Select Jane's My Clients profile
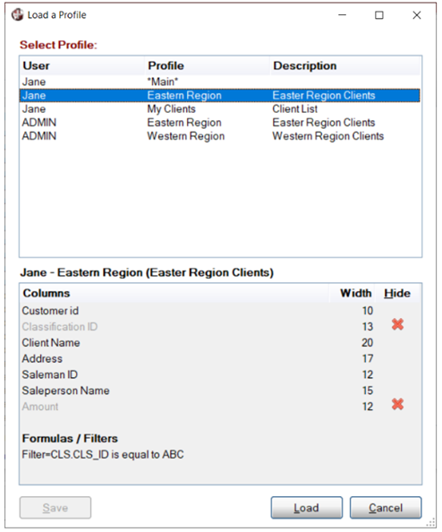The image size is (442, 532). (219, 109)
